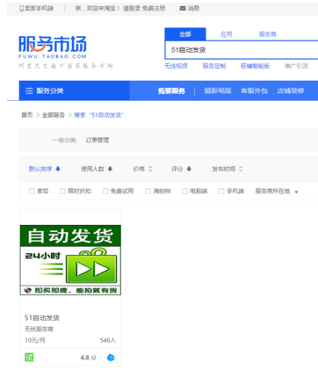Image resolution: width=318 pixels, height=370 pixels.
Task: Sort by 默认排序 arrow
Action: (58, 169)
